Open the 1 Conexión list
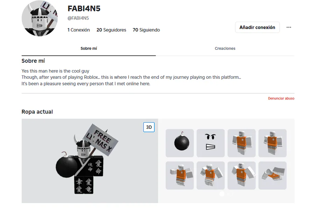 [78, 30]
